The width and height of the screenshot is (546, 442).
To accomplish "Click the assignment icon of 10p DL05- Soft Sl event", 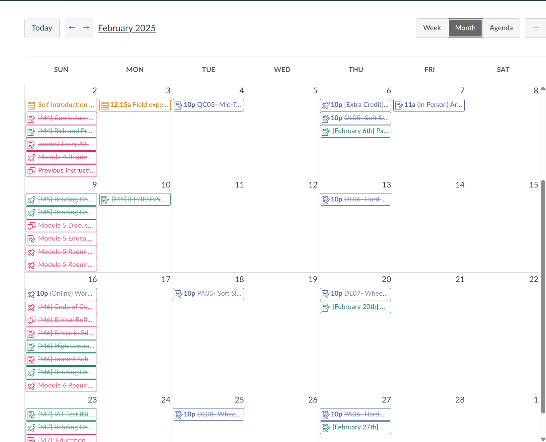I will tap(326, 118).
